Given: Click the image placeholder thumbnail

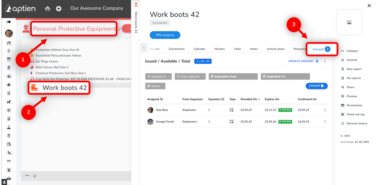Looking at the screenshot, I should 349,22.
